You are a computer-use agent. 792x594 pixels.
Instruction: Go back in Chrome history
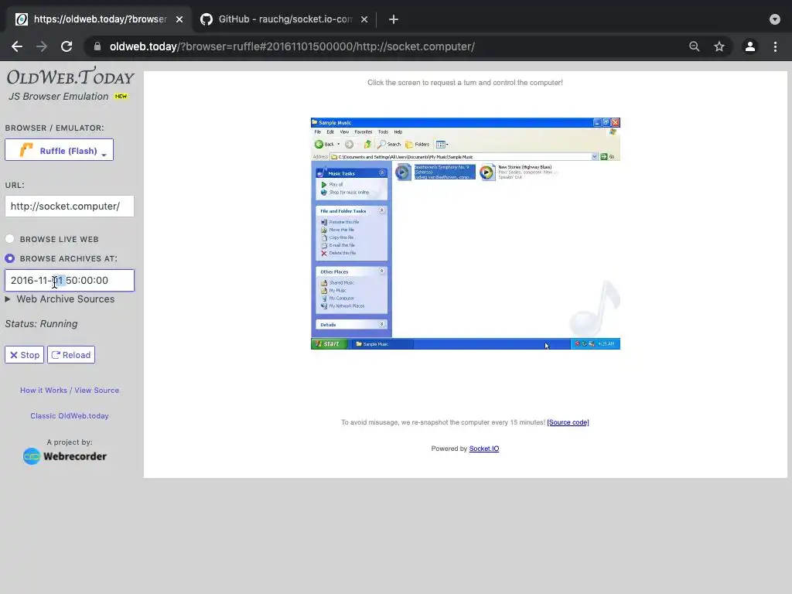pos(17,46)
